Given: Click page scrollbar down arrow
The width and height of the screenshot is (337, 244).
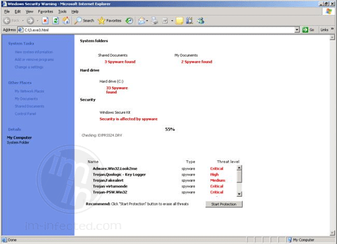Looking at the screenshot, I should (332, 233).
